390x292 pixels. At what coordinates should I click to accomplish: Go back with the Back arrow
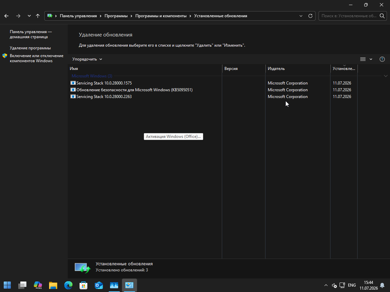click(6, 16)
